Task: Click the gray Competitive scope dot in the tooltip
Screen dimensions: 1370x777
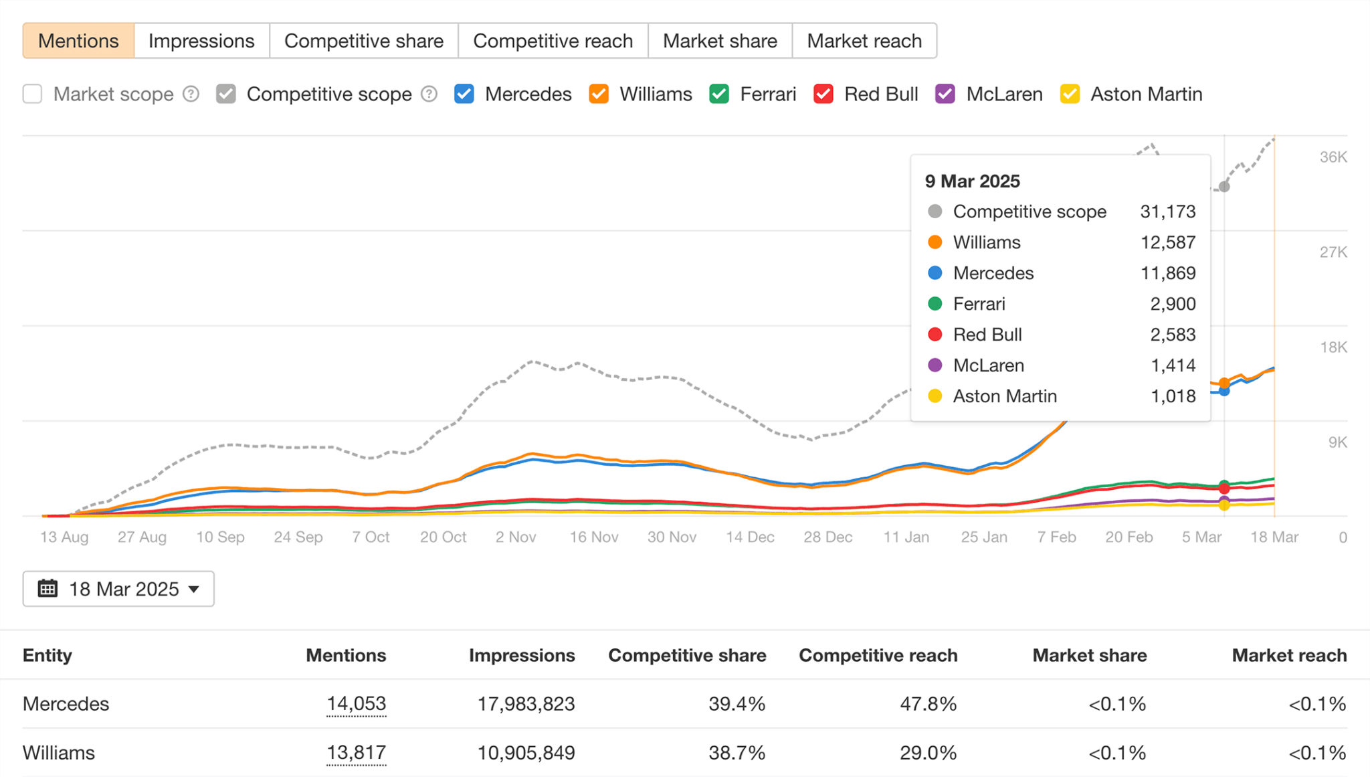Action: click(934, 211)
